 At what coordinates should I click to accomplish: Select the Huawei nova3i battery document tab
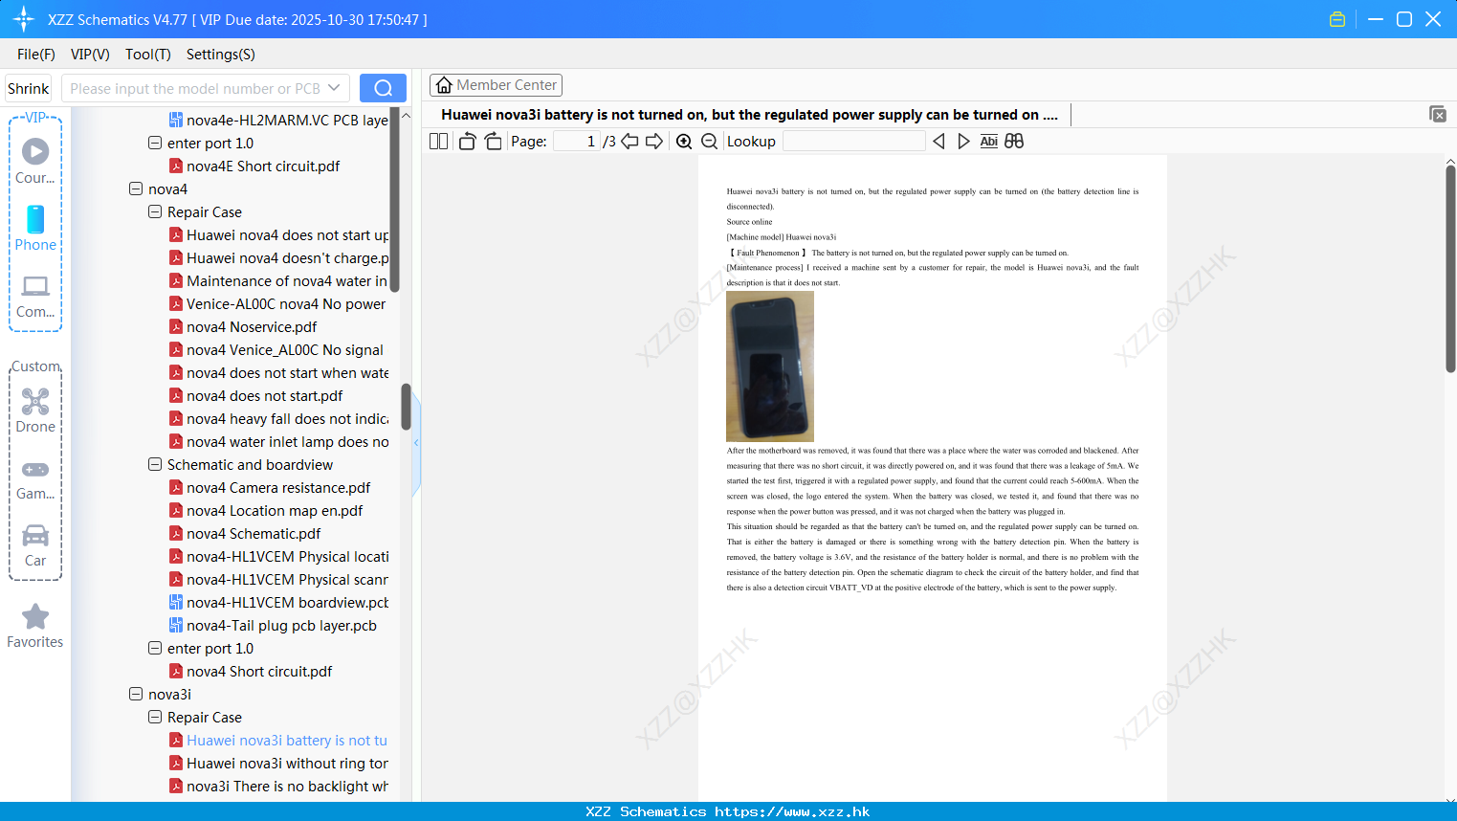[x=749, y=115]
